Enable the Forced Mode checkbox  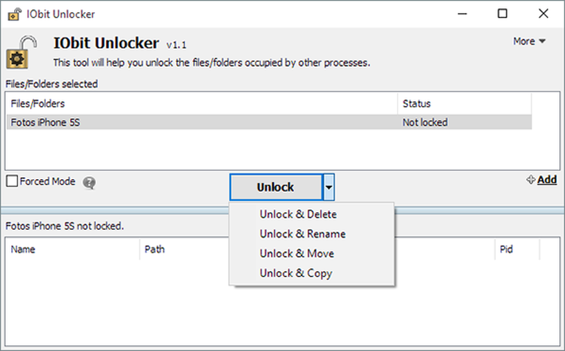click(x=12, y=182)
